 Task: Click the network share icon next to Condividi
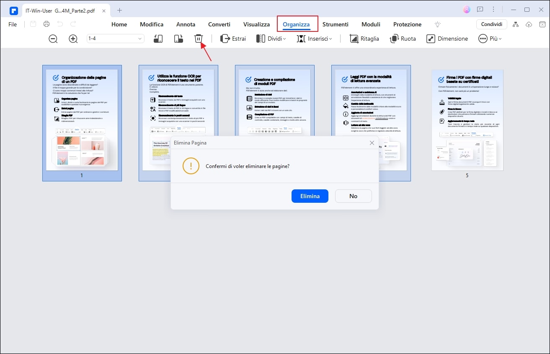click(x=516, y=24)
